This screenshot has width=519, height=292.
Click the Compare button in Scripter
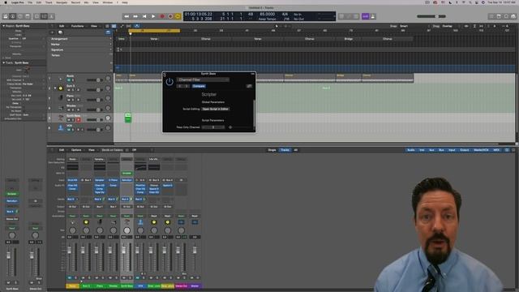click(x=199, y=86)
